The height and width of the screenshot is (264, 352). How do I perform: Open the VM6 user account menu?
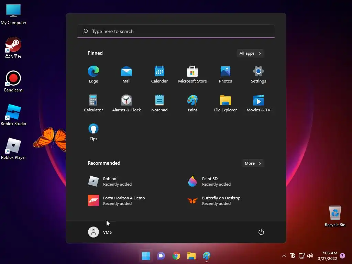100,232
